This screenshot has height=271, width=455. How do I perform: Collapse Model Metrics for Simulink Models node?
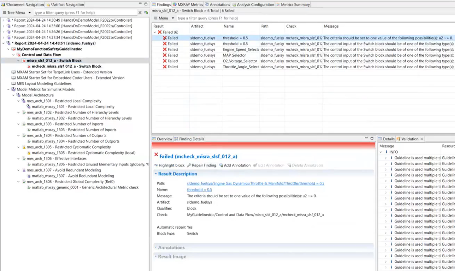point(8,89)
